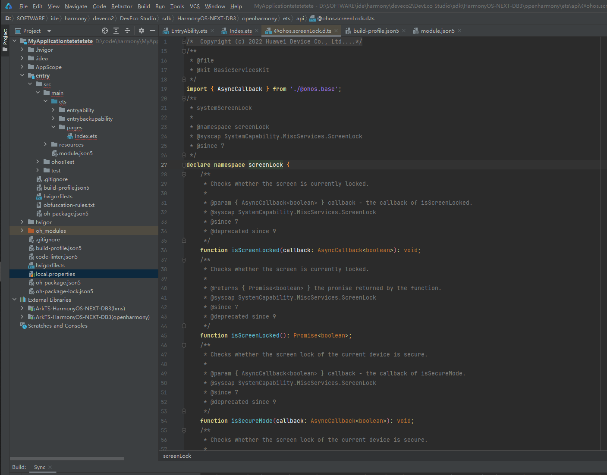Expand ArkTS-HarmonyOS-NEXT-DB3(hms) library
This screenshot has height=475, width=607.
22,308
